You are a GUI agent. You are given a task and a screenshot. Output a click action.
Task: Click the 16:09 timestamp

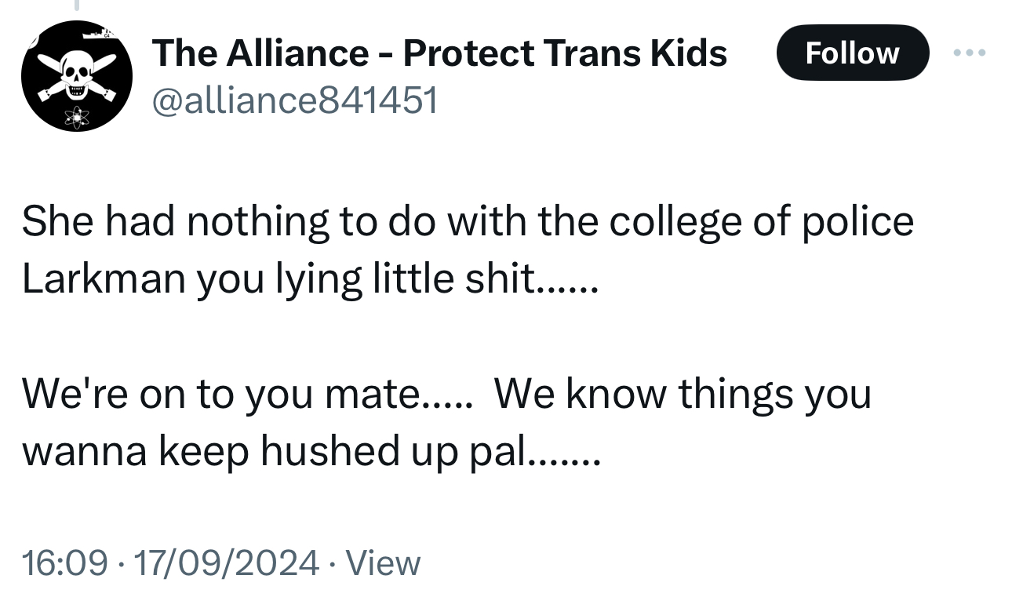(65, 562)
